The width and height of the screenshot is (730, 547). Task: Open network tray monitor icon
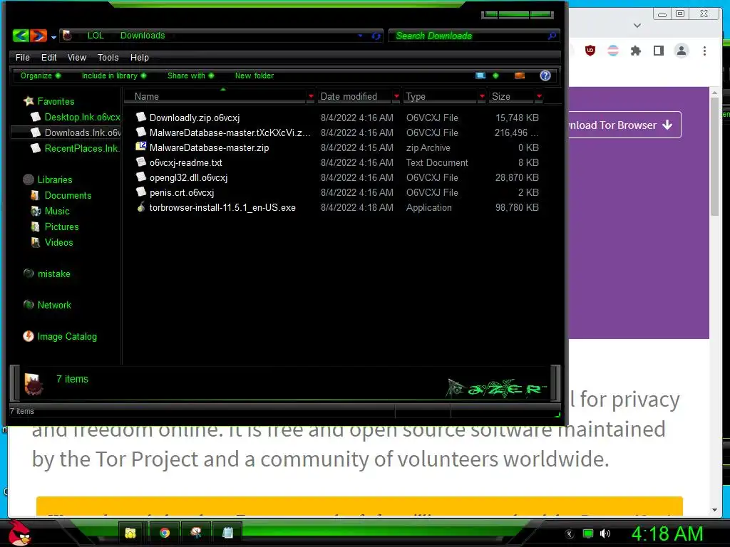click(x=588, y=533)
